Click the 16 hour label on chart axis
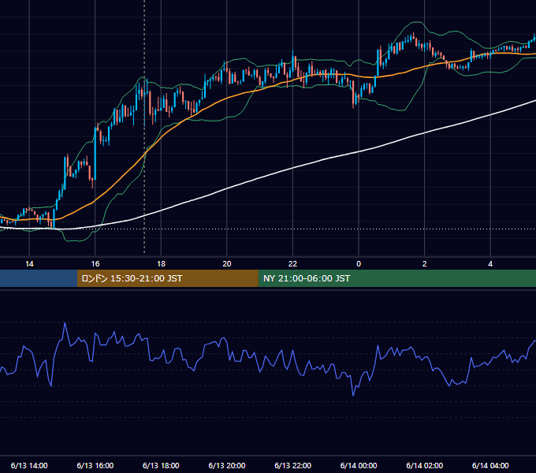536x473 pixels. click(x=95, y=264)
